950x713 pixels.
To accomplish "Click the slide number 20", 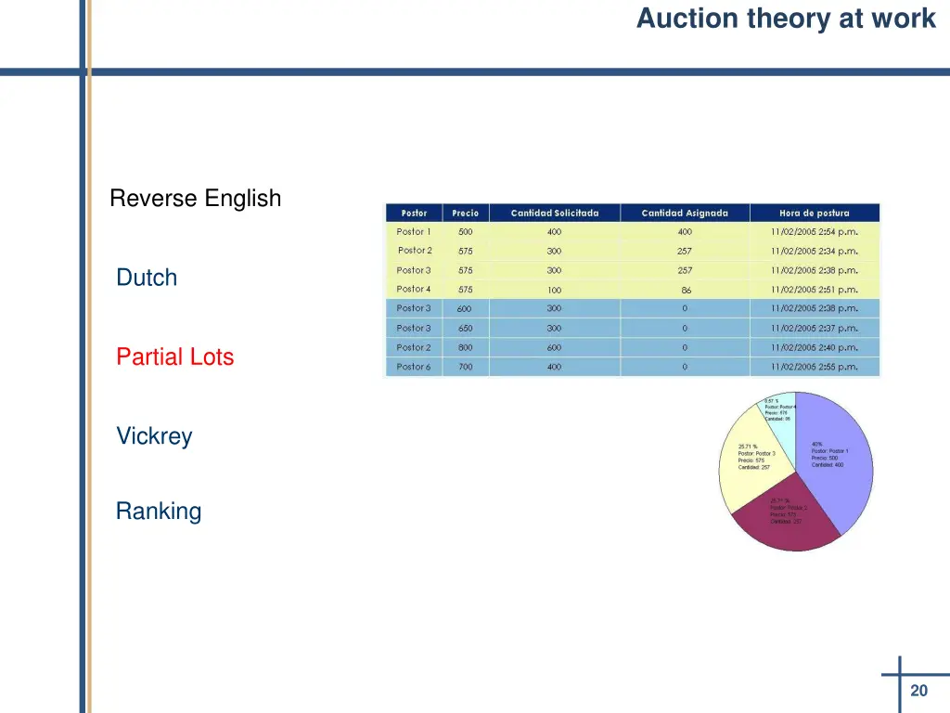I will [x=918, y=691].
